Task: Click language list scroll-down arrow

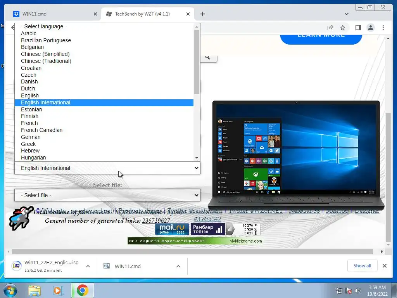Action: click(x=197, y=158)
